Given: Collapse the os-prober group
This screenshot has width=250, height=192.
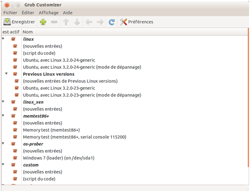Looking at the screenshot, I should coord(3,144).
